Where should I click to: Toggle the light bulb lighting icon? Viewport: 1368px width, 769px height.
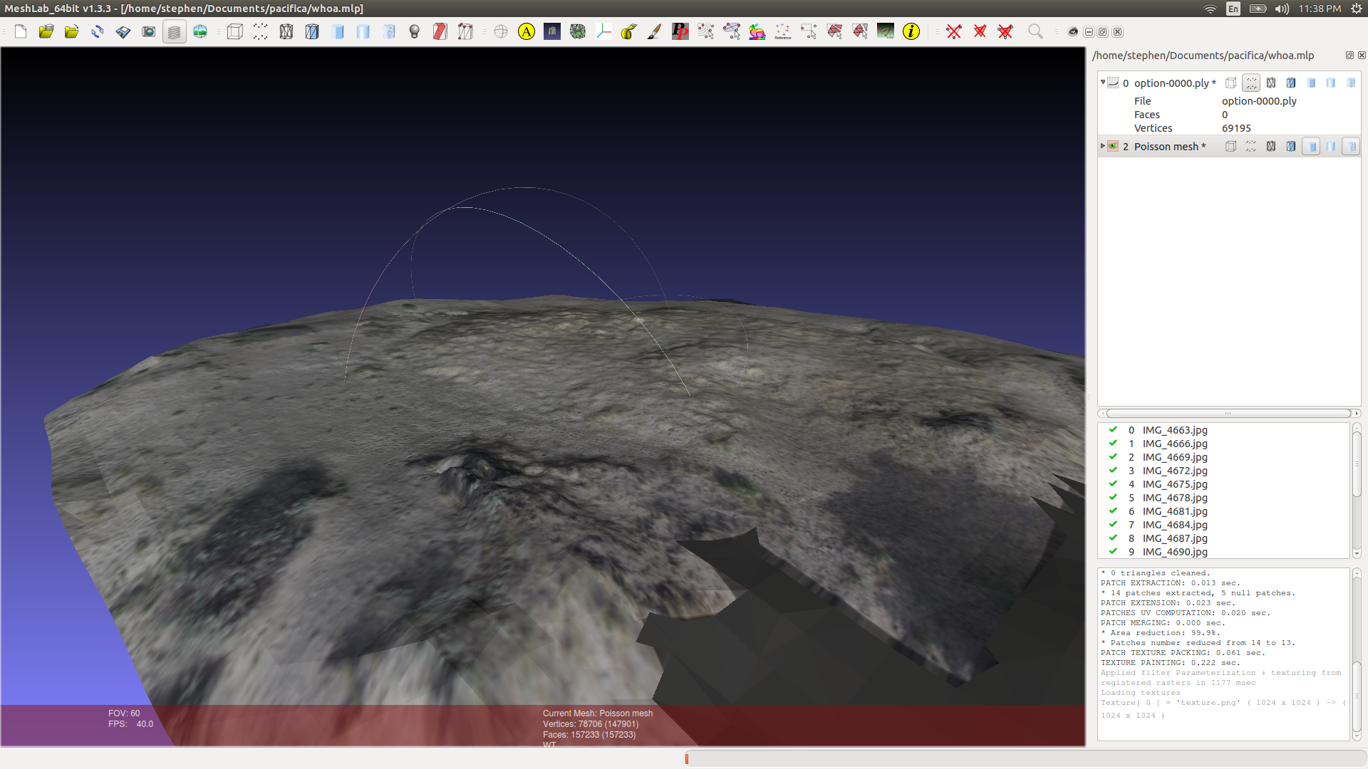(x=414, y=32)
